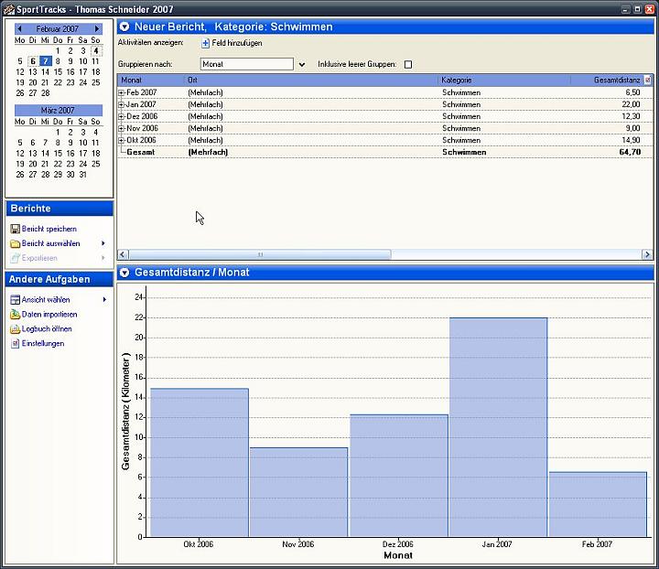Go to previous month in calendar

19,29
